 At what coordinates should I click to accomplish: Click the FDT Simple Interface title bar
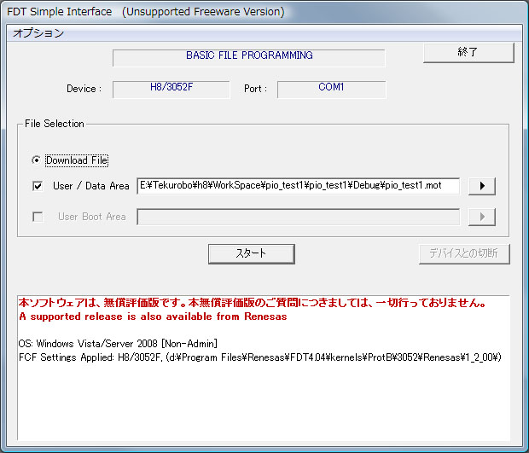tap(145, 13)
